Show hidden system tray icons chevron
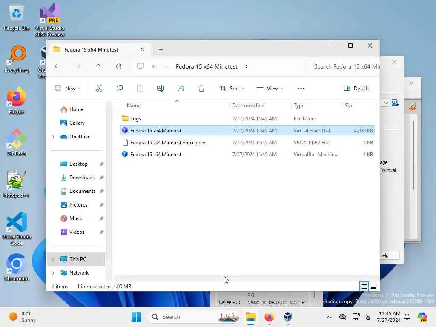This screenshot has height=327, width=436. pos(329,317)
